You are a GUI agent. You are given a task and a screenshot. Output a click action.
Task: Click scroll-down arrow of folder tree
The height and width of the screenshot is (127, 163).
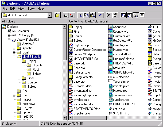click(65, 118)
